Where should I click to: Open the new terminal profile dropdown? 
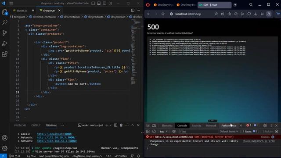click(x=110, y=125)
